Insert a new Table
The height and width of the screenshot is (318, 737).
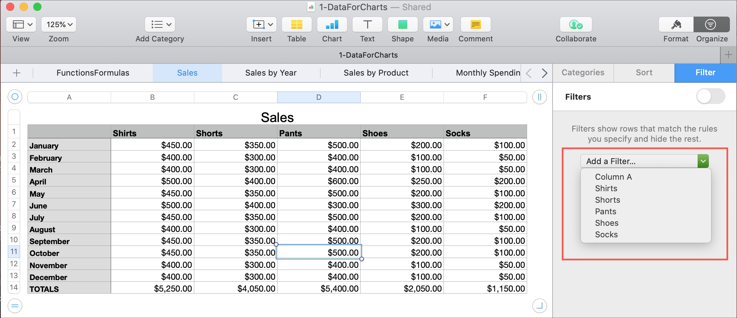296,24
